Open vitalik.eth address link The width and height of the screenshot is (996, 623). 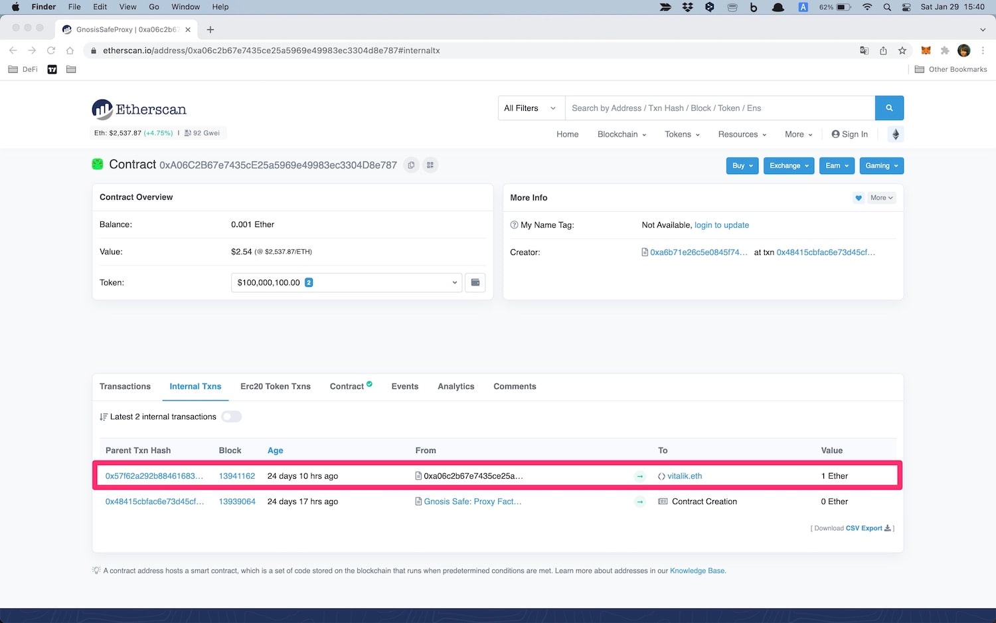[685, 476]
